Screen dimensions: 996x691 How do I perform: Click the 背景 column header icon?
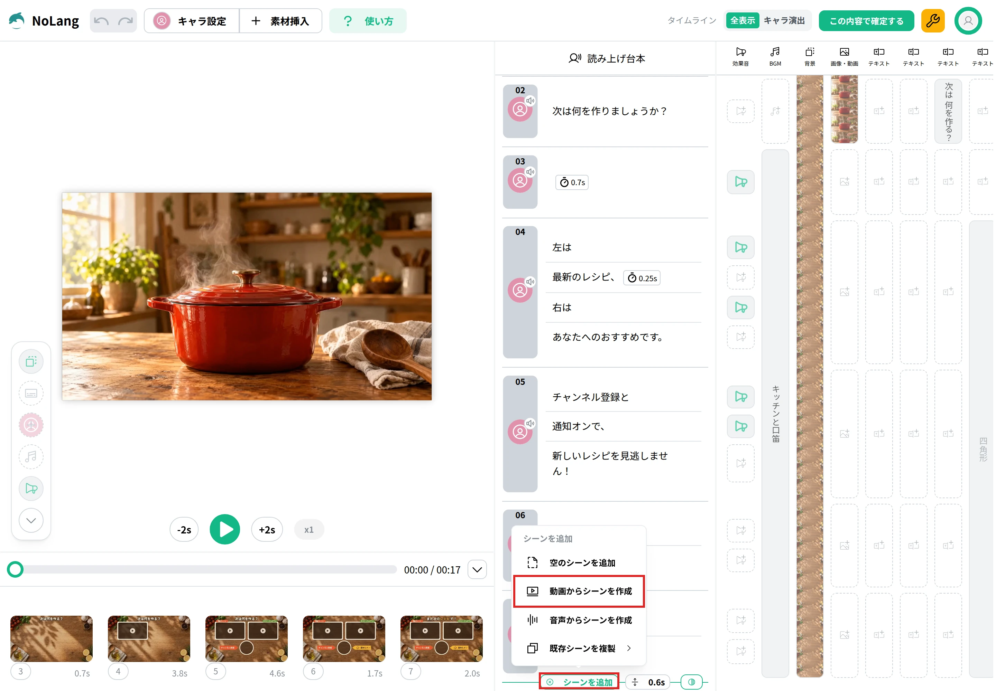pyautogui.click(x=810, y=52)
